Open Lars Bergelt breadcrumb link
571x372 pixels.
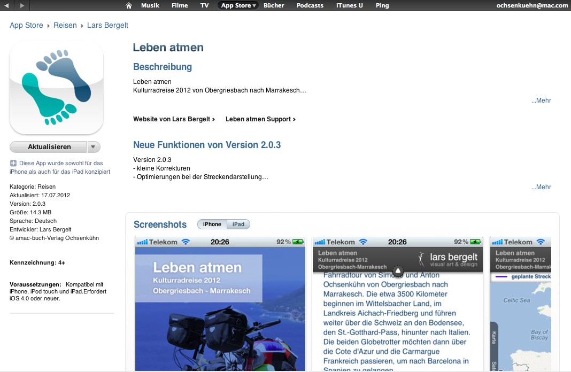[107, 25]
